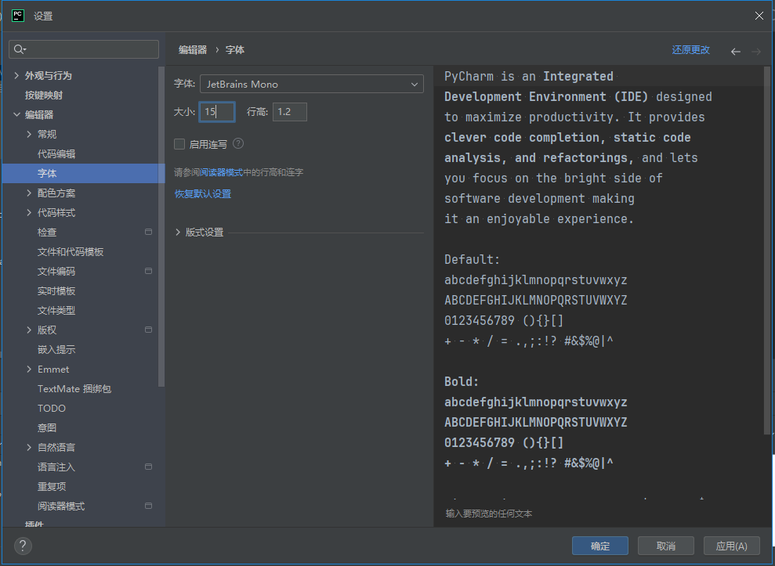This screenshot has height=566, width=775.
Task: Expand the Emmet tree node
Action: (29, 369)
